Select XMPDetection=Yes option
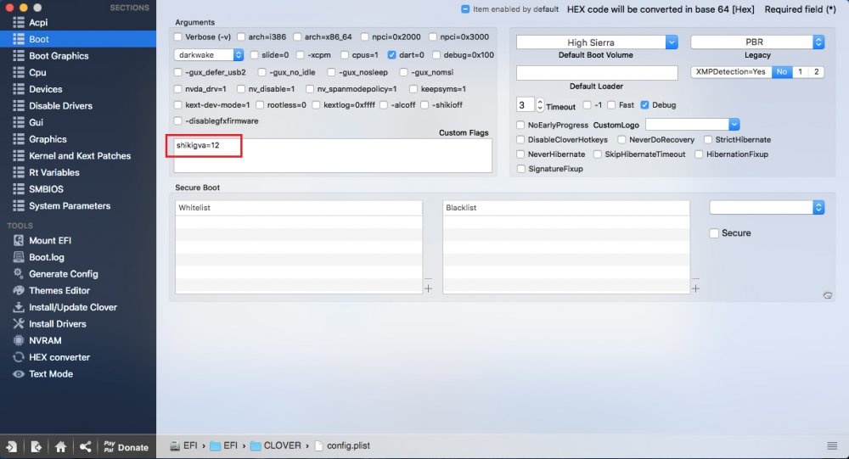849x459 pixels. (x=731, y=72)
